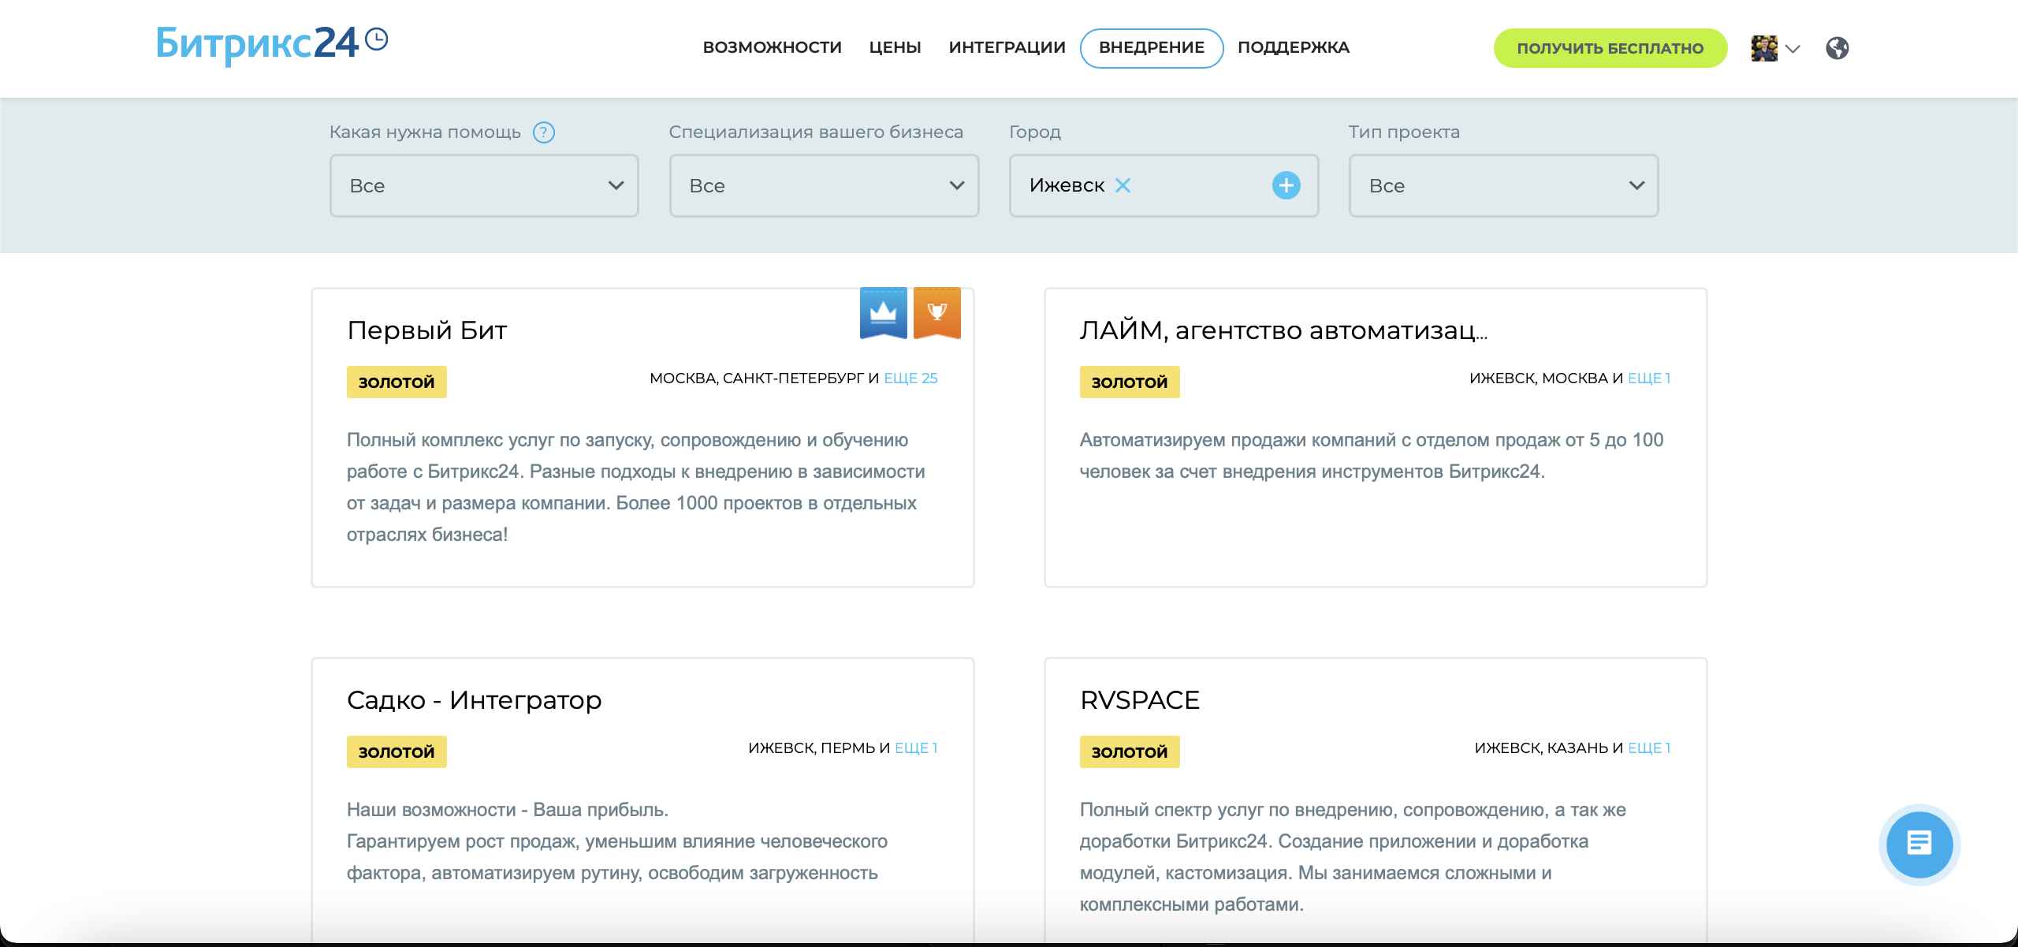This screenshot has width=2018, height=947.
Task: Click the orange trophy badge on Первый Бит
Action: (936, 313)
